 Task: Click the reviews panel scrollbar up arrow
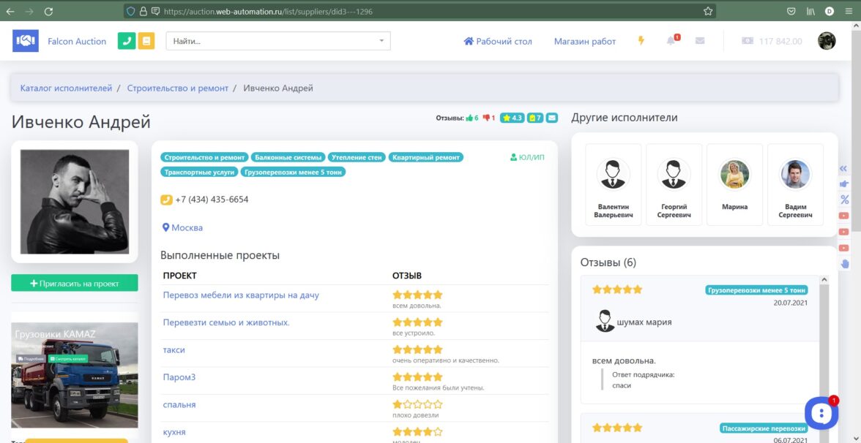[824, 280]
